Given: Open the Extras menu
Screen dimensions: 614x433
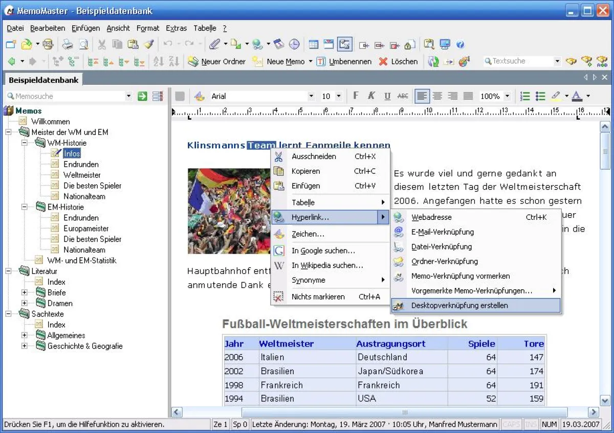Looking at the screenshot, I should 176,28.
